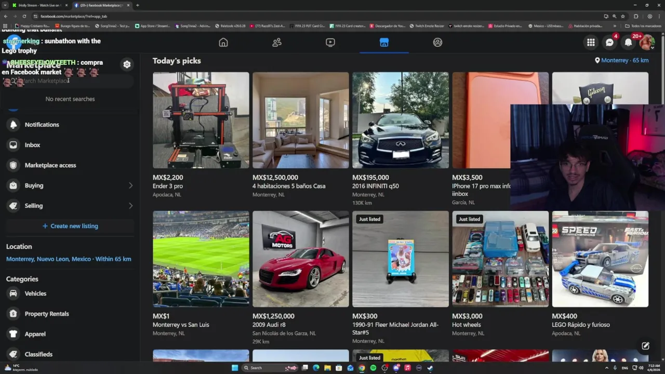The height and width of the screenshot is (374, 665).
Task: Open Steam from the taskbar
Action: pos(430,368)
